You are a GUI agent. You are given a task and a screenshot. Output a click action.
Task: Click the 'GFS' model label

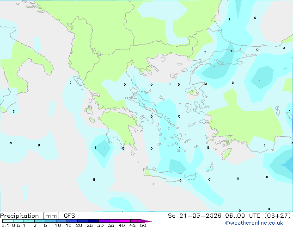[69, 216]
